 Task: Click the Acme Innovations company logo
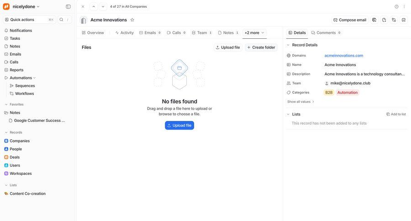(x=84, y=20)
